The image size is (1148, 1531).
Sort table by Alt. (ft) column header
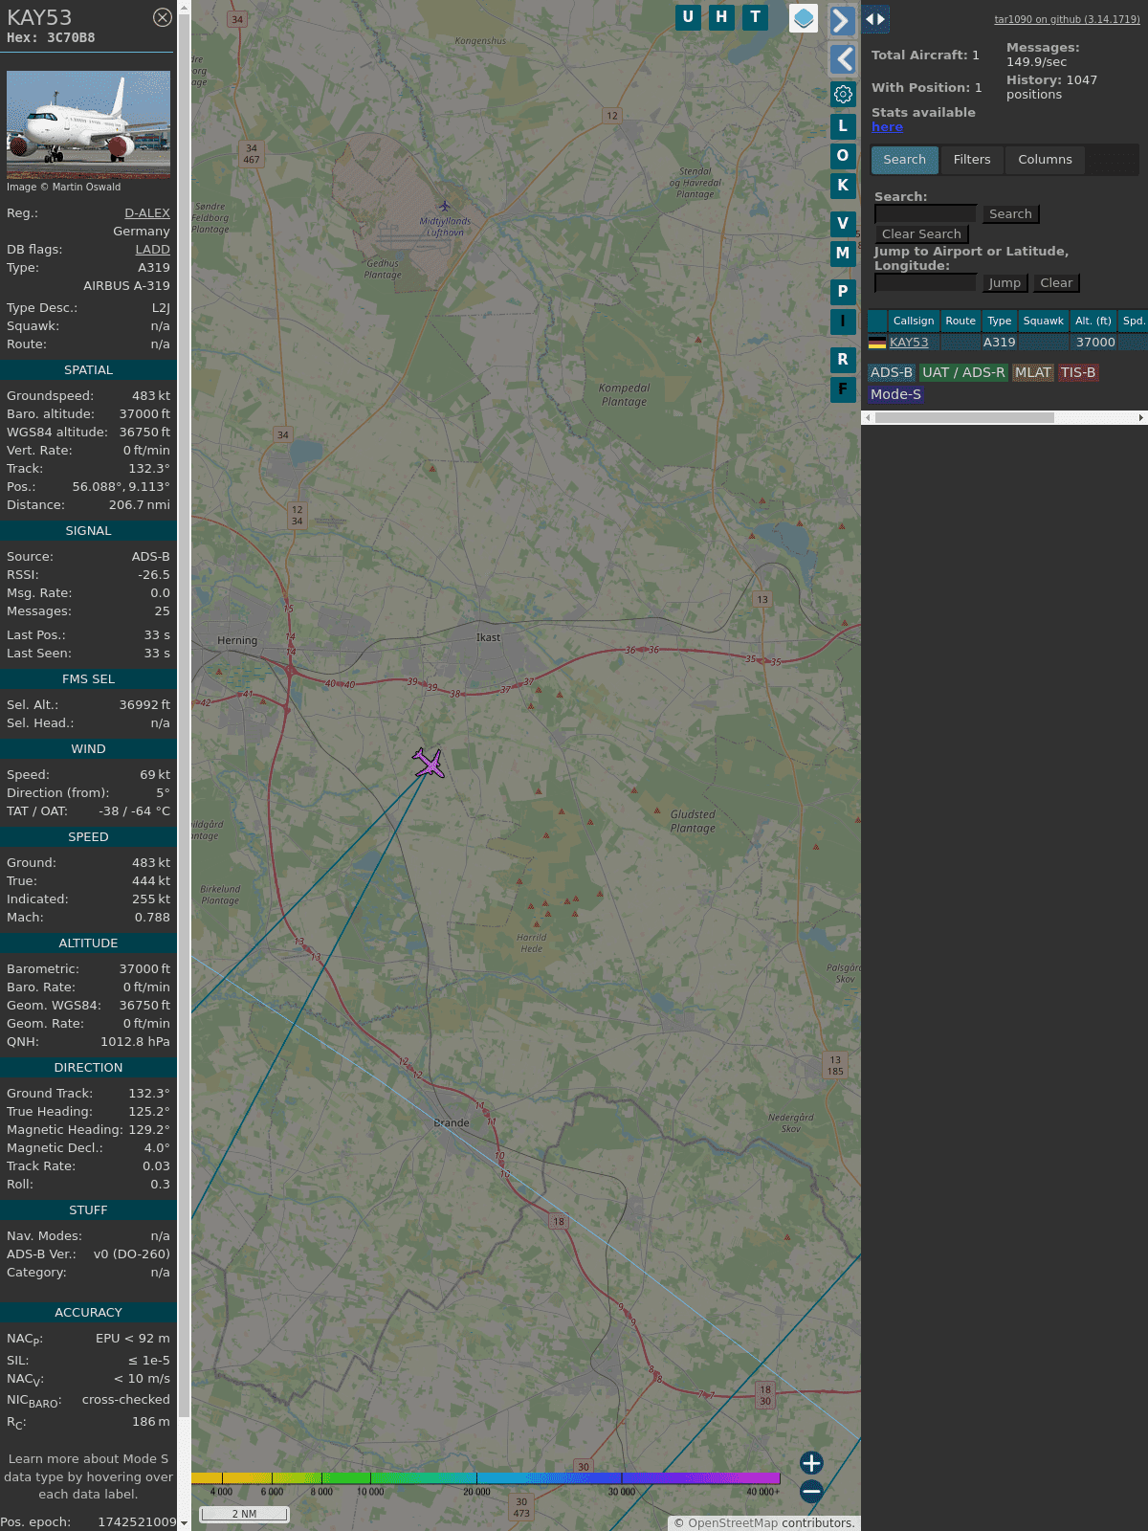[1093, 322]
